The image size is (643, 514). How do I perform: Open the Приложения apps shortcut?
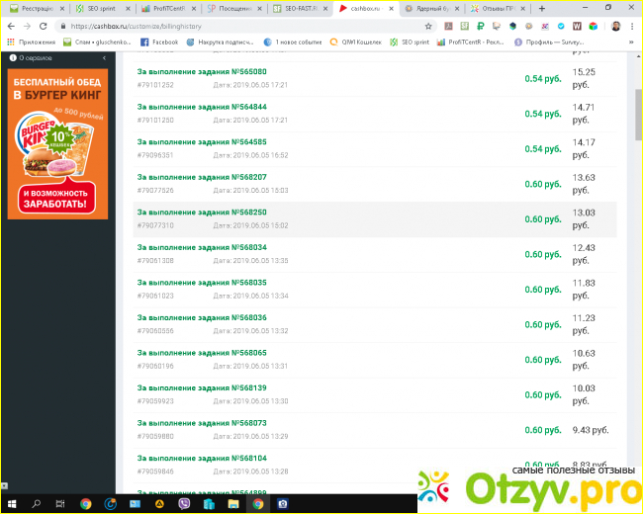point(30,43)
